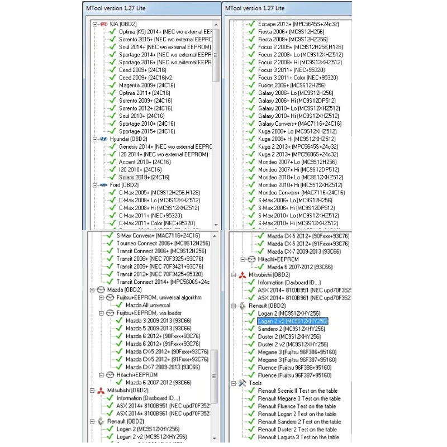447x447 pixels.
Task: Select Megane 3 (Fujitsu 96F386+95160)
Action: pyautogui.click(x=297, y=352)
